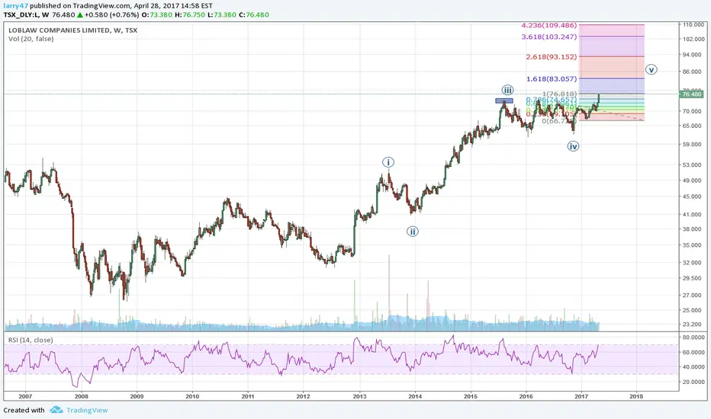The height and width of the screenshot is (419, 711).
Task: Click the current price tag 76.480
Action: [x=691, y=94]
